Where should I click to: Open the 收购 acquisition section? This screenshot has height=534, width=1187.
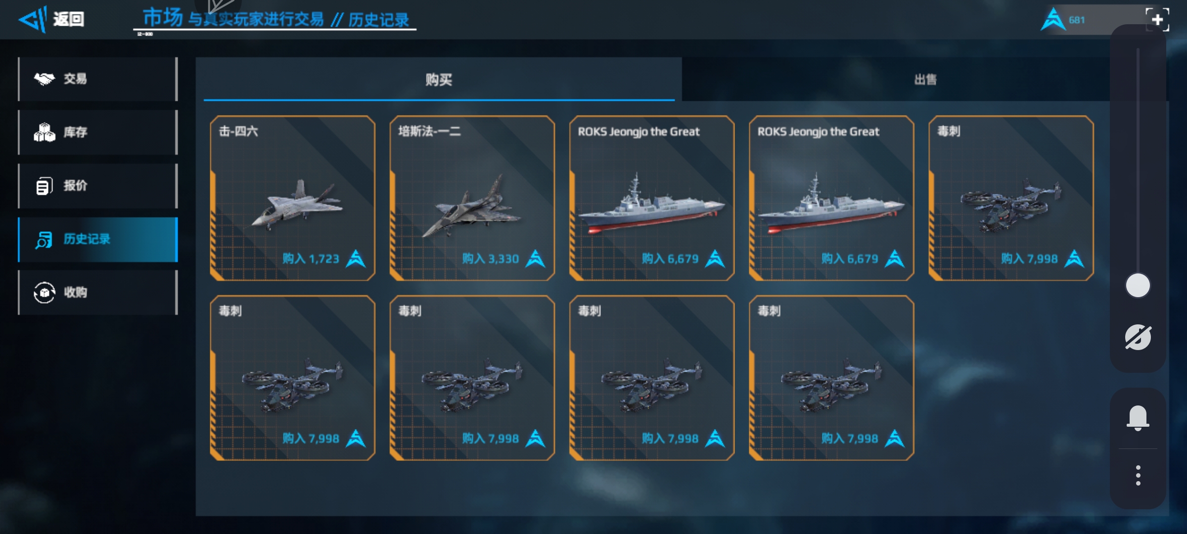[x=98, y=292]
